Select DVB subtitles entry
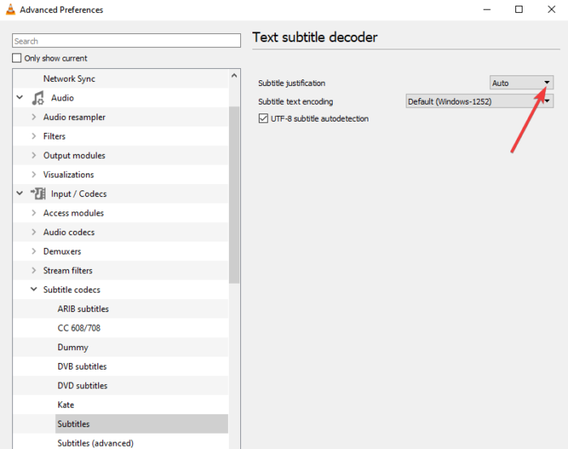This screenshot has height=449, width=568. pyautogui.click(x=82, y=366)
